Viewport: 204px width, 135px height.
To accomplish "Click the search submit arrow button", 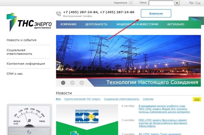I will (177, 3).
